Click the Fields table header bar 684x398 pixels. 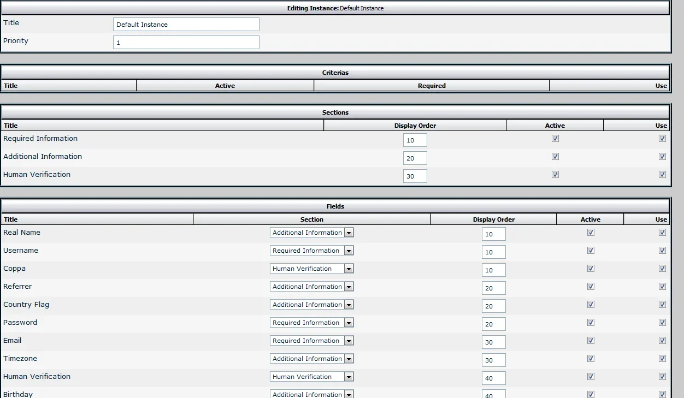(335, 206)
